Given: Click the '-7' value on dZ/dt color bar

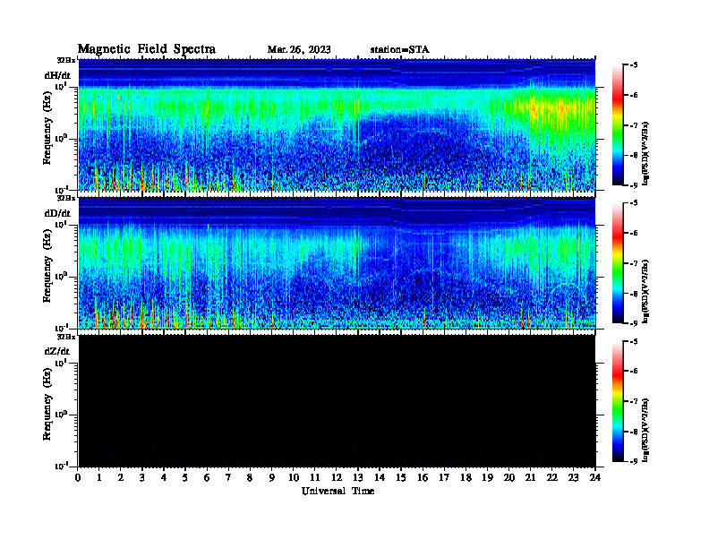Looking at the screenshot, I should point(634,401).
